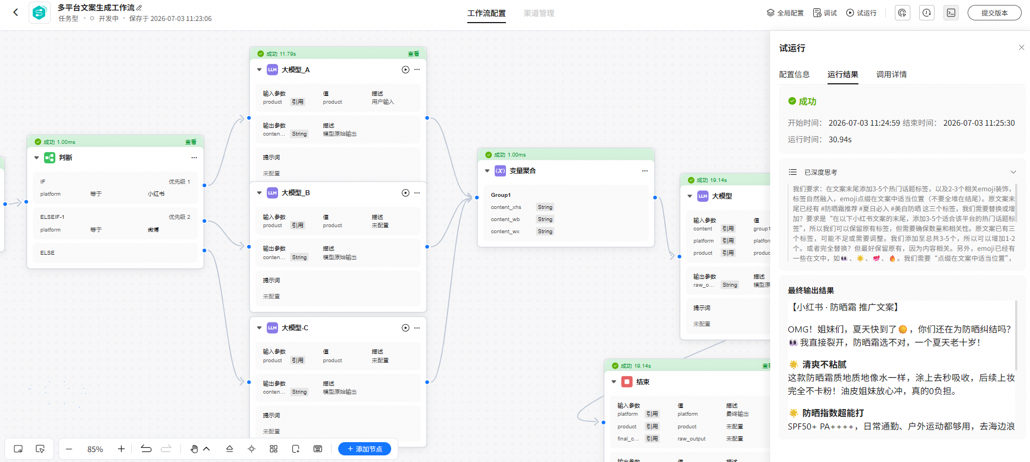Undo the last canvas action
1030x462 pixels.
click(146, 449)
